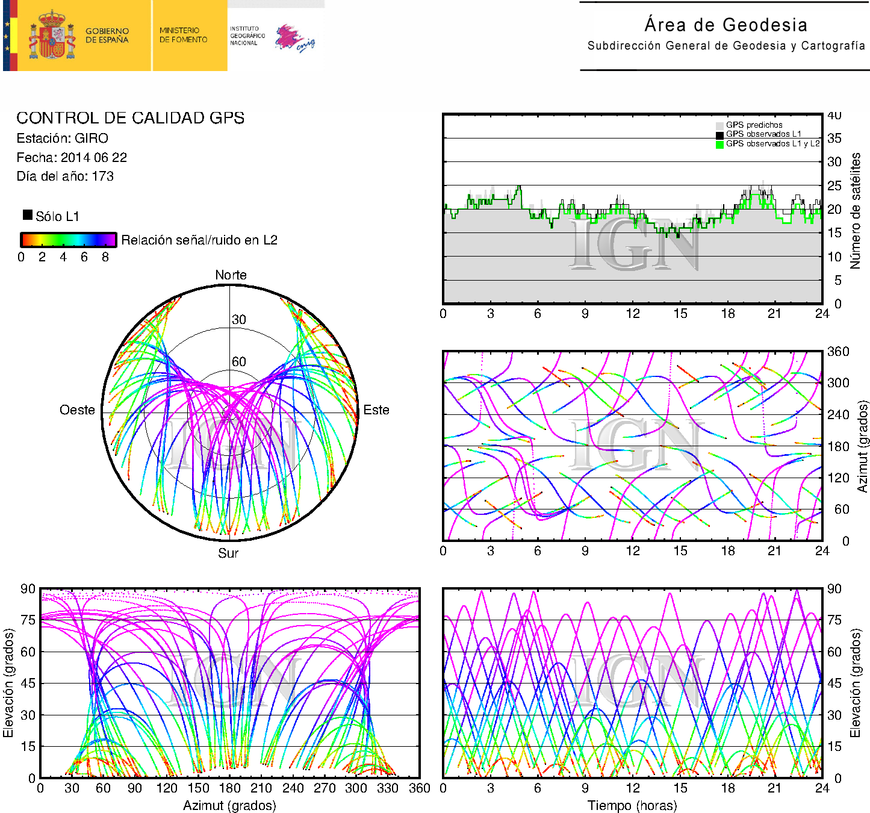
Task: Click the grey GPS predichos legend marker
Action: click(x=719, y=125)
